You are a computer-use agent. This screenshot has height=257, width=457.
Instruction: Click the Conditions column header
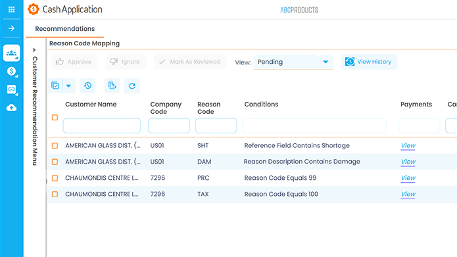pos(261,105)
